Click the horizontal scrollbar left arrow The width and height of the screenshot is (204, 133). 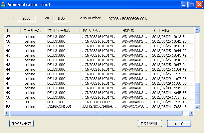(x=7, y=113)
